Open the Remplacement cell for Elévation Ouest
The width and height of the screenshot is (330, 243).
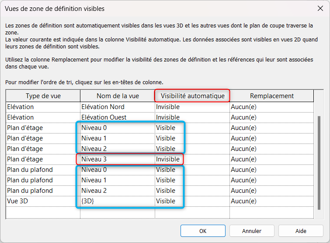pos(271,117)
